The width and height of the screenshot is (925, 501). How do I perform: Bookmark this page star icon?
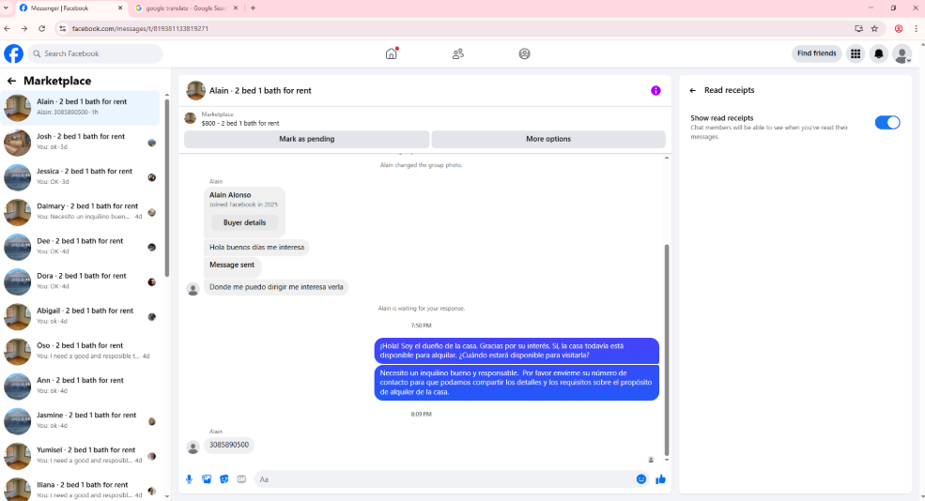click(874, 28)
